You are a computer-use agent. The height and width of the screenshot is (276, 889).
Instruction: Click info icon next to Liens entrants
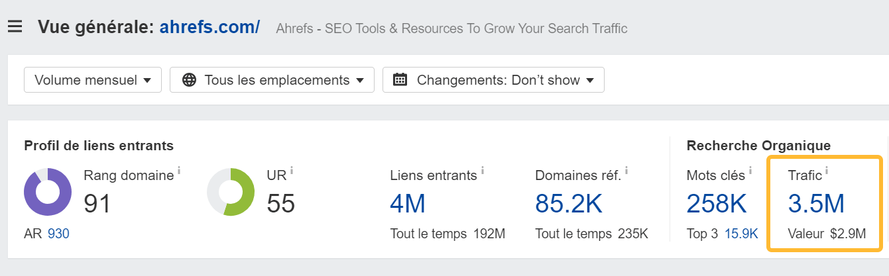click(483, 171)
